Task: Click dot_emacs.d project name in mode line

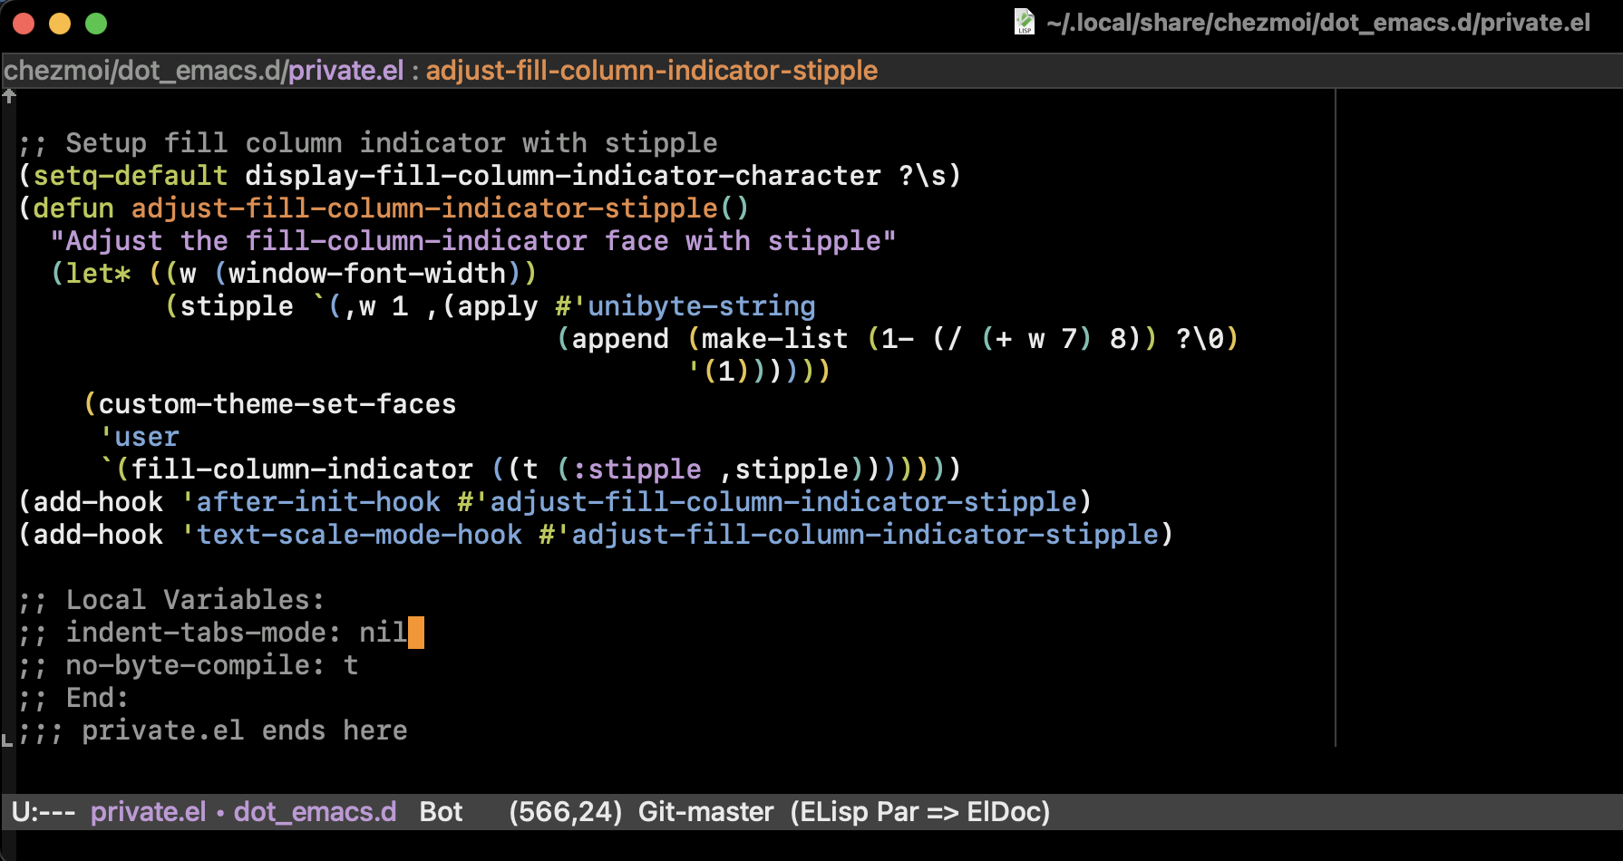Action: [315, 811]
